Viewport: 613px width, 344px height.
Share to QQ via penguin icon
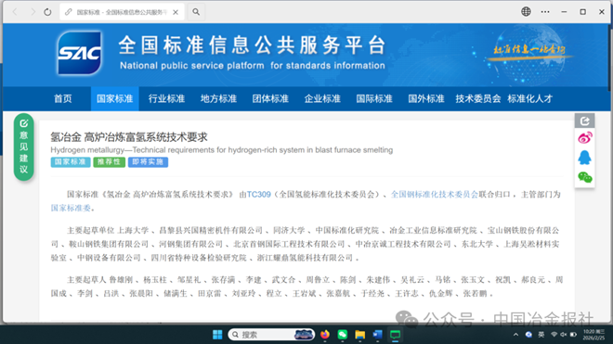tap(584, 158)
